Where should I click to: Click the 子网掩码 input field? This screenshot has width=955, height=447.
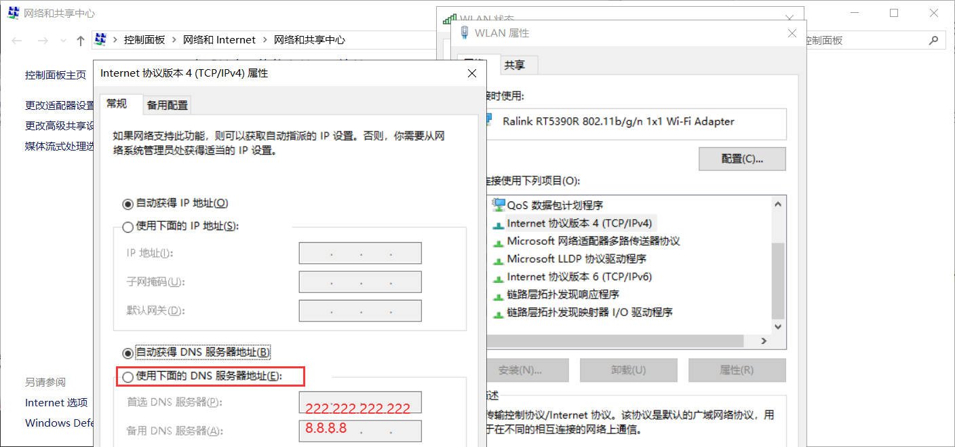click(x=360, y=282)
